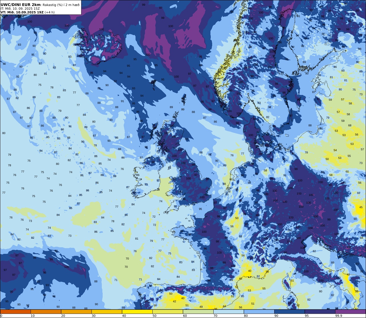The image size is (366, 318).
Task: Click the humidity value 54 on the map
Action: click(335, 150)
